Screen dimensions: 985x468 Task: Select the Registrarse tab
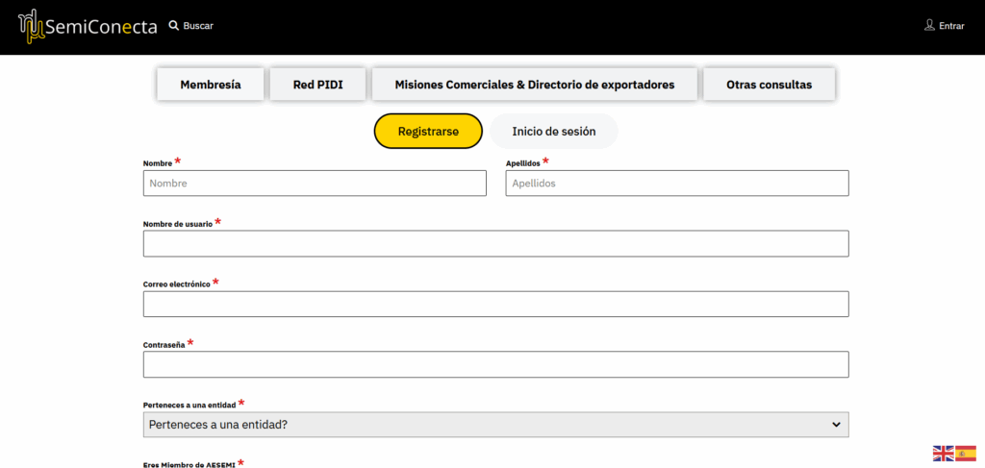click(x=427, y=132)
